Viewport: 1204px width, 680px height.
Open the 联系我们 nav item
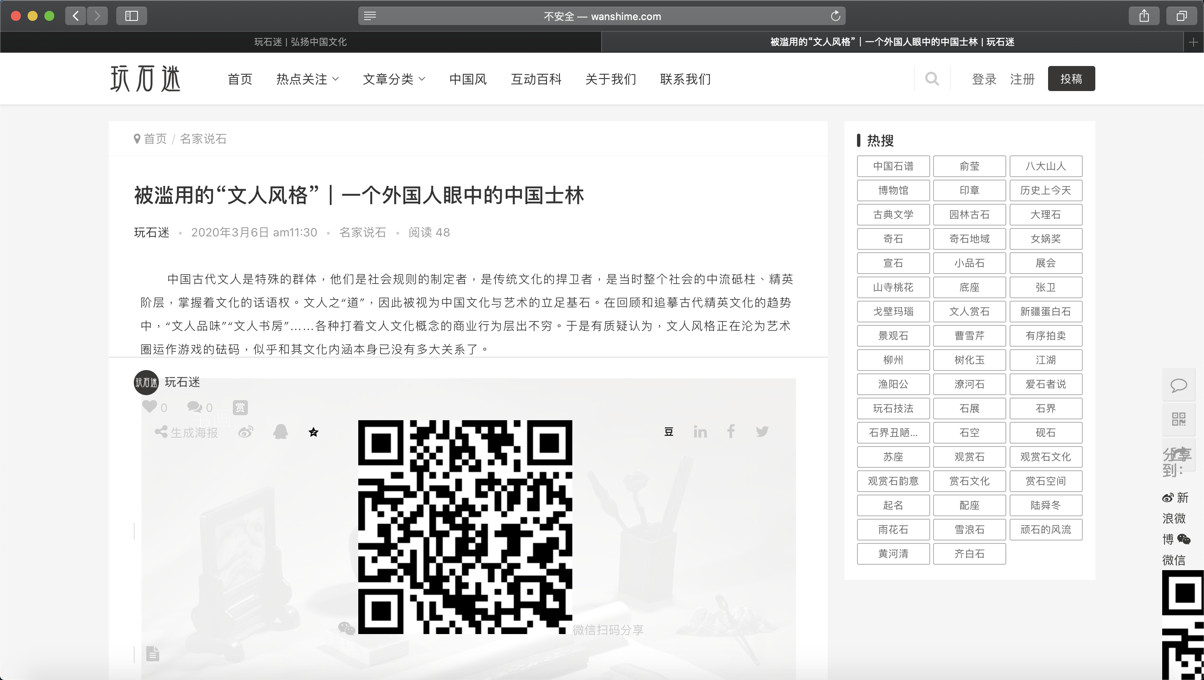(685, 79)
